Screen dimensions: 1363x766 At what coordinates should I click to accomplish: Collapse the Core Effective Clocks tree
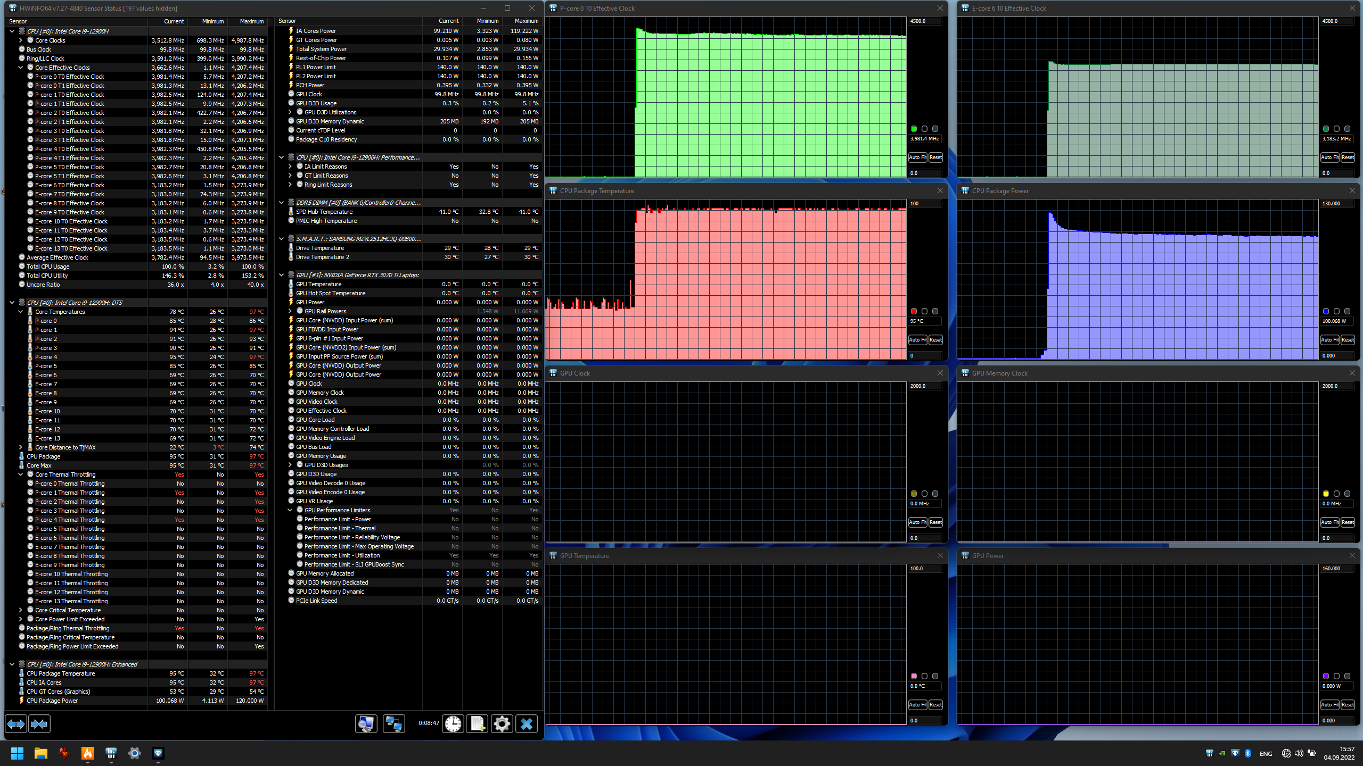[21, 68]
